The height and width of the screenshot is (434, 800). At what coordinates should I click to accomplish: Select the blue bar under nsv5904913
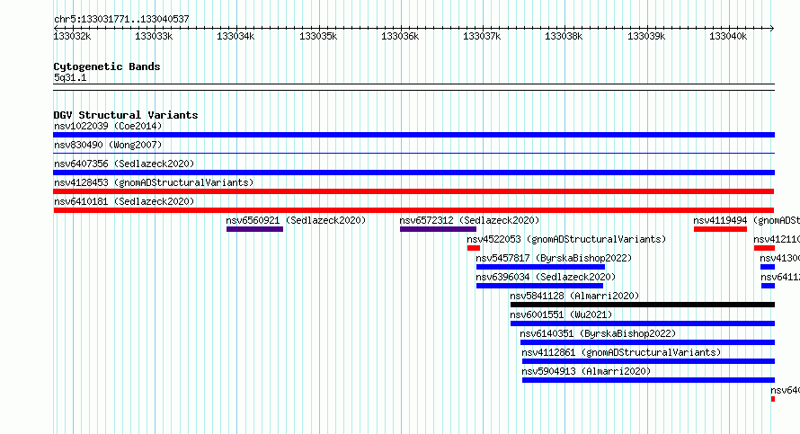(x=648, y=380)
